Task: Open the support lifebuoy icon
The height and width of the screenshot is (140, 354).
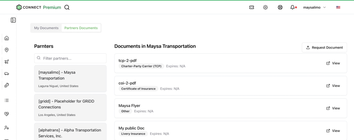Action: tap(280, 8)
